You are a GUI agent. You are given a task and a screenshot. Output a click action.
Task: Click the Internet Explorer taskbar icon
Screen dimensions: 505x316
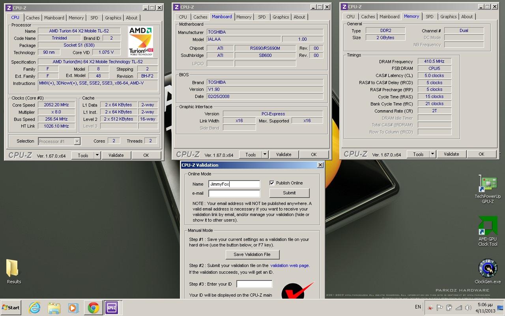35,307
